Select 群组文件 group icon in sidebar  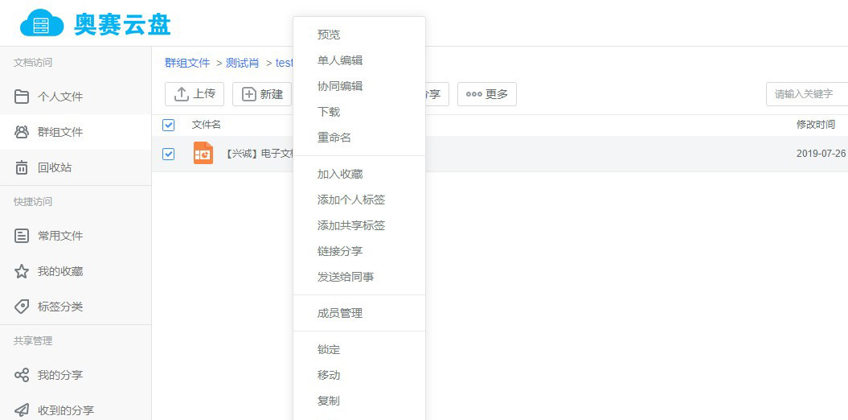[x=23, y=132]
